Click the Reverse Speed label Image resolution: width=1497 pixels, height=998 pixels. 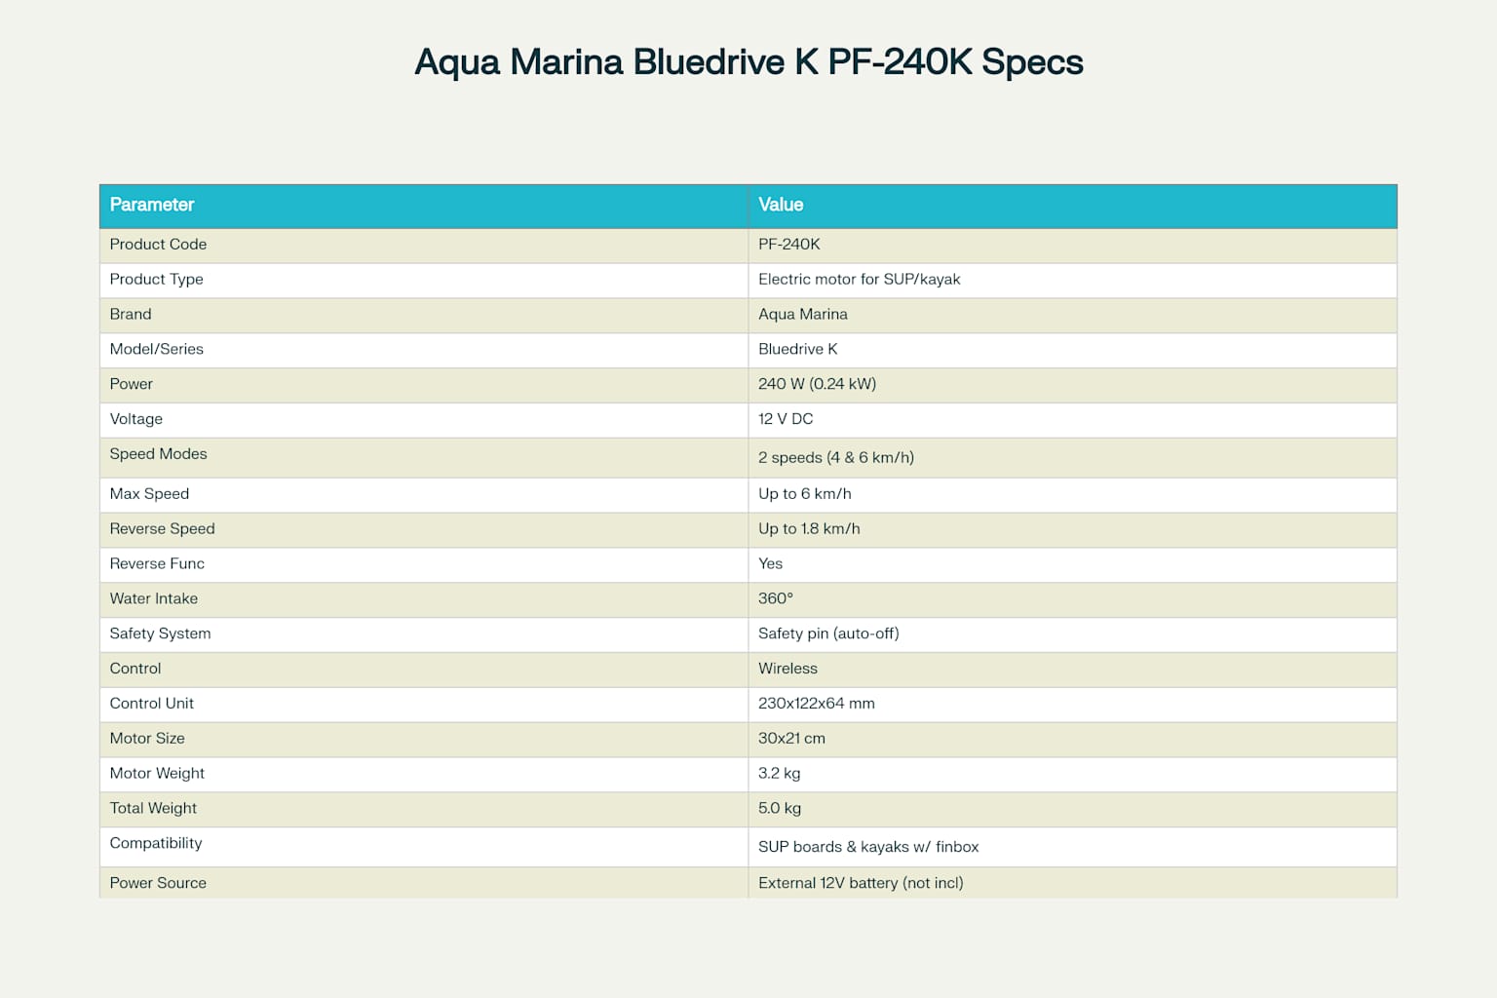(162, 529)
